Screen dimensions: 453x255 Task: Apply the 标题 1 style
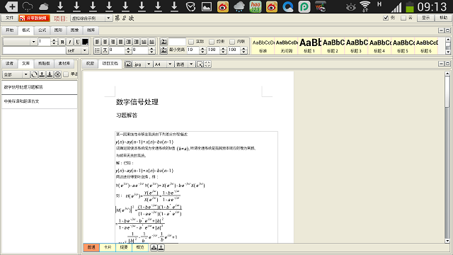(x=310, y=45)
